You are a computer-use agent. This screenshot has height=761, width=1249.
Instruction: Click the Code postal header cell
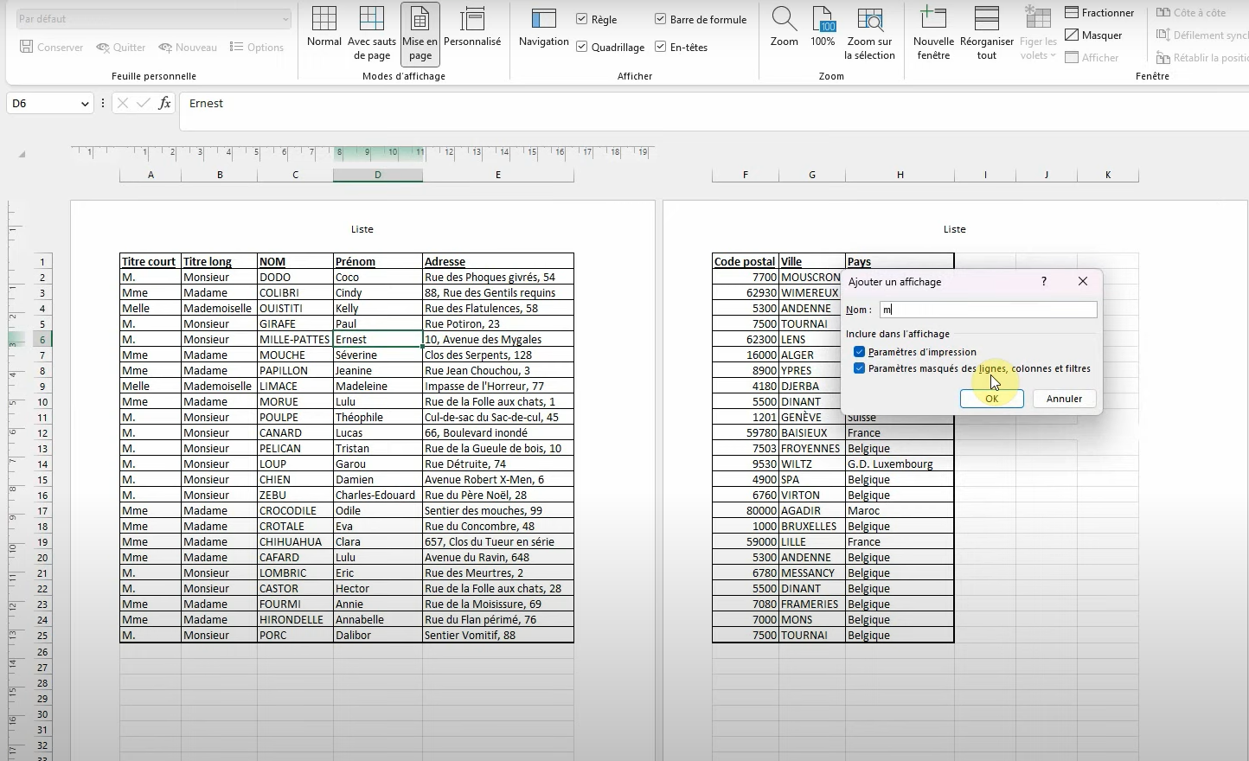coord(746,261)
